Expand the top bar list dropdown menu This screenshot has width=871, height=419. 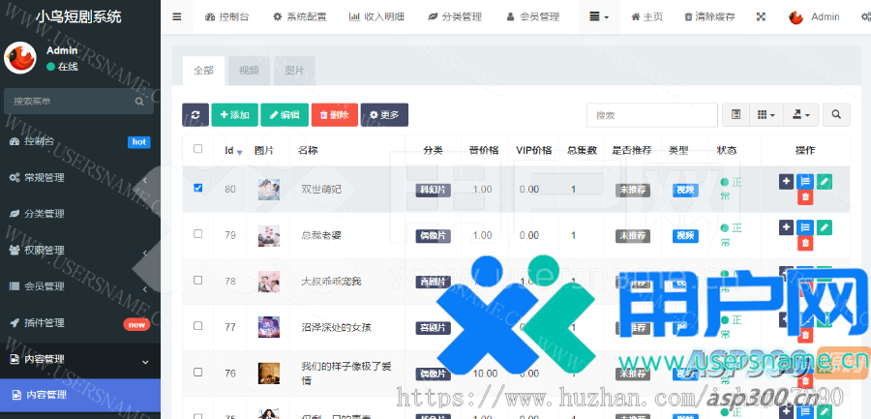point(598,16)
